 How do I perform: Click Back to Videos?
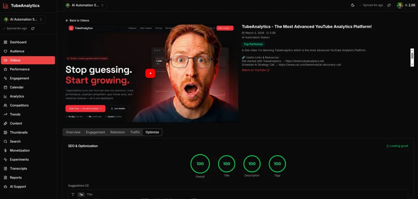click(77, 20)
